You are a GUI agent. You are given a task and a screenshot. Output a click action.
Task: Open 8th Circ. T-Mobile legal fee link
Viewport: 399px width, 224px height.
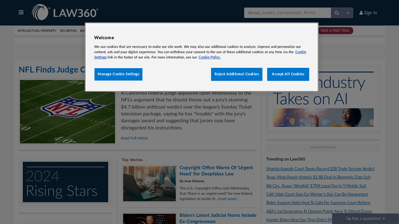316,186
